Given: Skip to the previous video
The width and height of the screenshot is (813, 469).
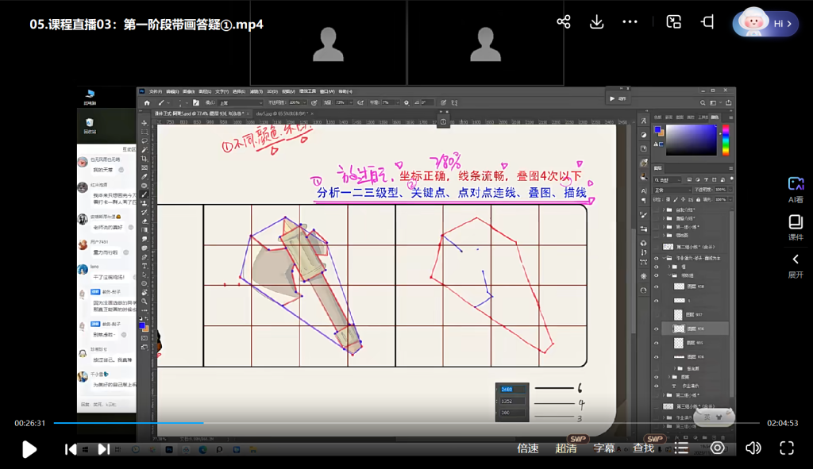Looking at the screenshot, I should pyautogui.click(x=71, y=448).
